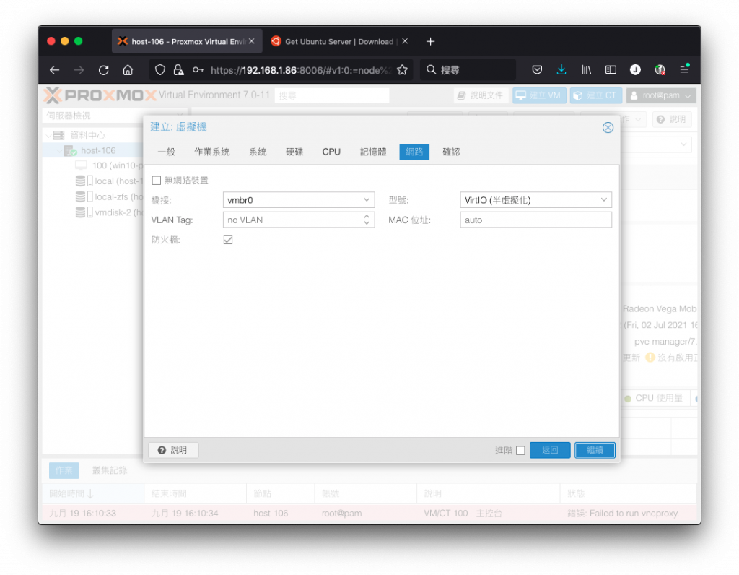Open the browser home page icon
739x575 pixels.
pos(128,70)
